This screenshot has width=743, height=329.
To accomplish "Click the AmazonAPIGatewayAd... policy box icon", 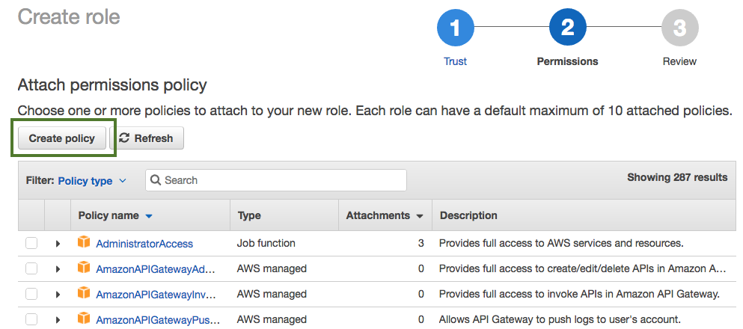I will tap(84, 268).
